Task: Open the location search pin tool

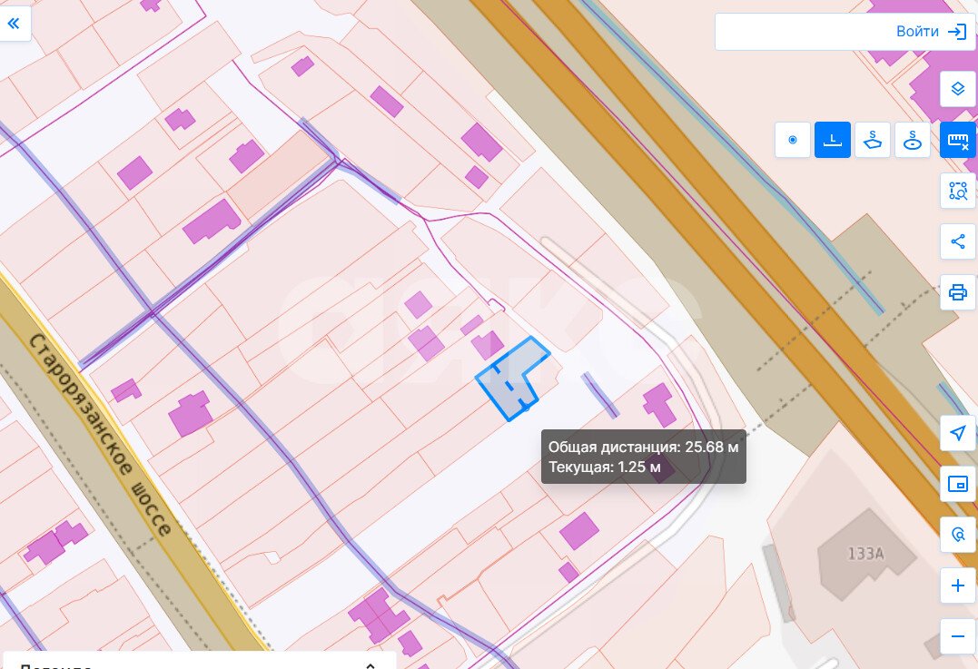Action: (x=958, y=535)
